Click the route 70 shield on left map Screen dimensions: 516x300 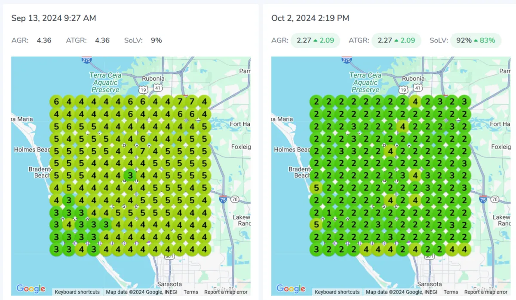tap(234, 199)
